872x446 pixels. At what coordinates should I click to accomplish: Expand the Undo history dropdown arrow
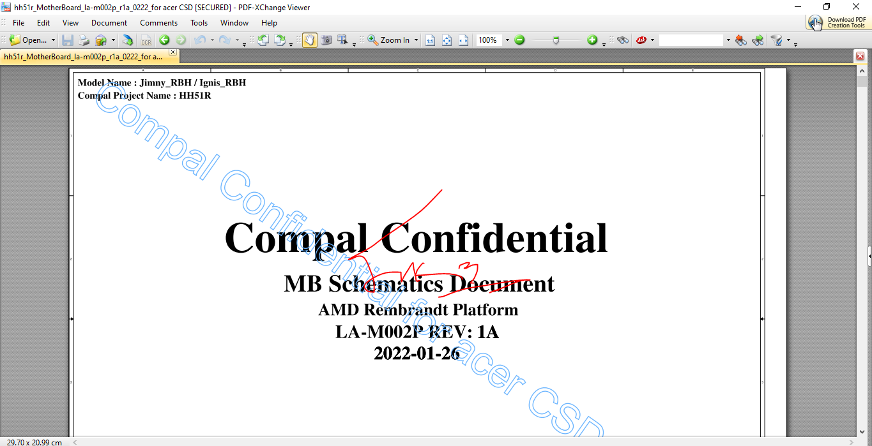[x=212, y=40]
